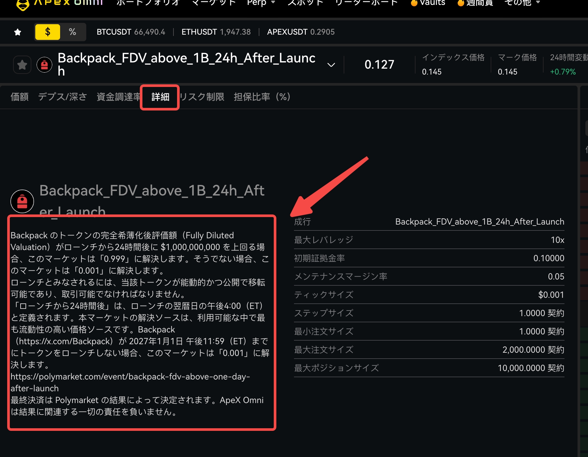Click the star icon in the ticker bar

[x=18, y=32]
